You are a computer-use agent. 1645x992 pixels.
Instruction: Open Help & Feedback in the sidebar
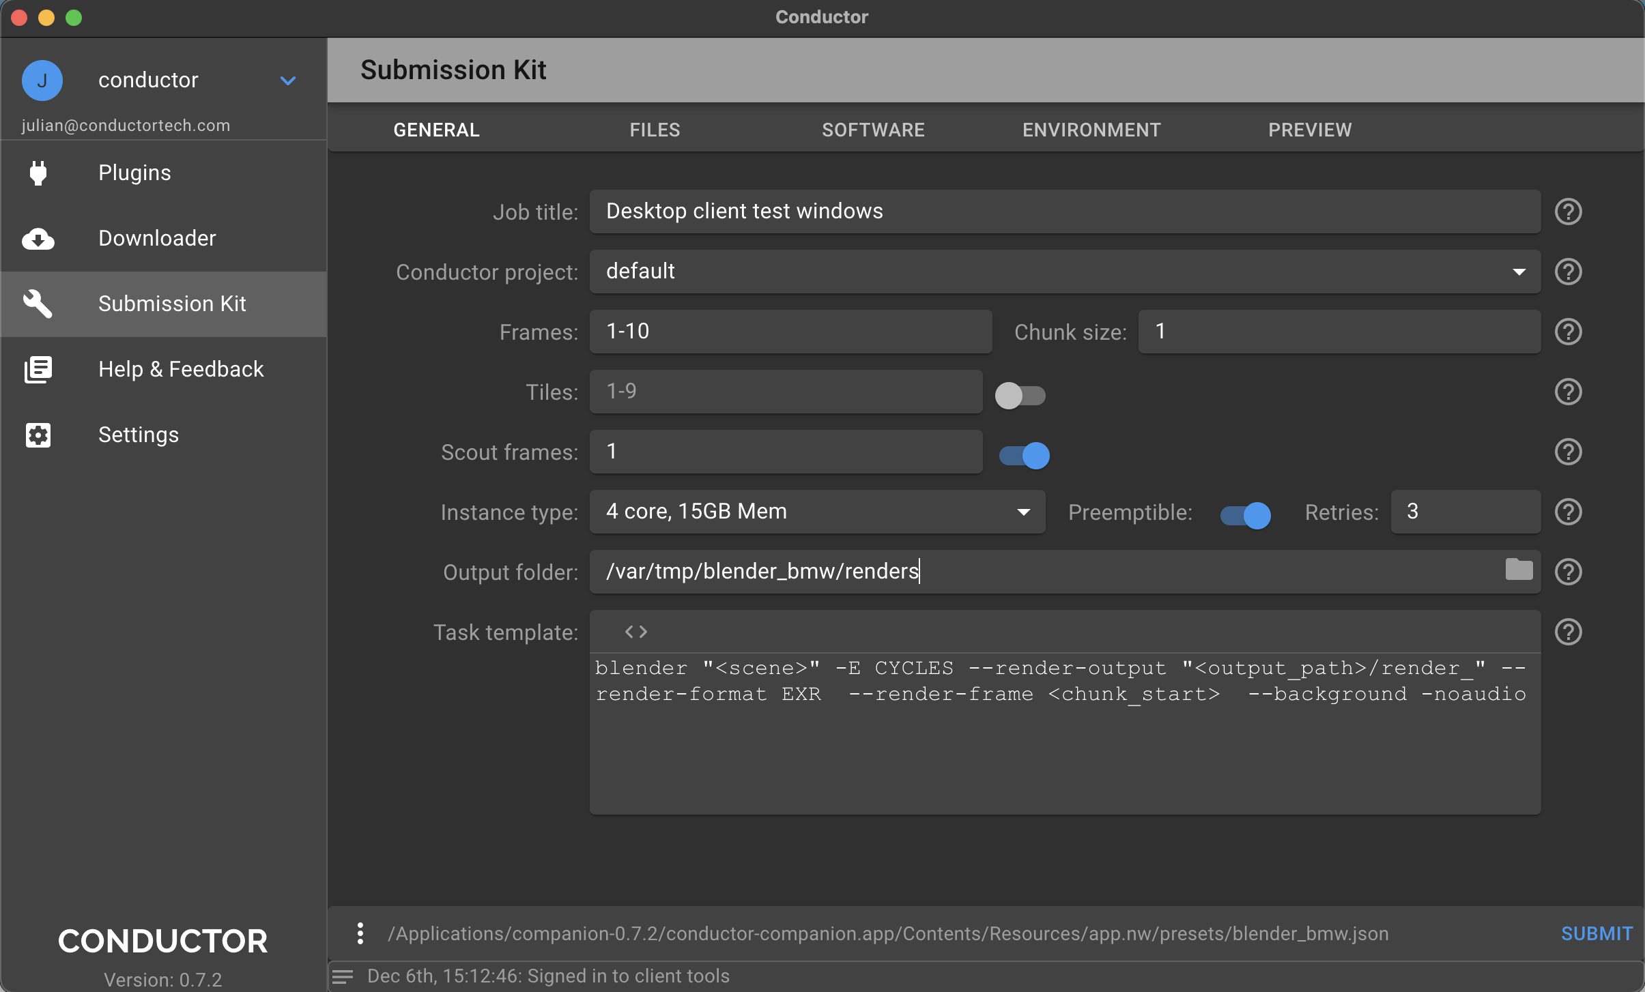click(164, 370)
